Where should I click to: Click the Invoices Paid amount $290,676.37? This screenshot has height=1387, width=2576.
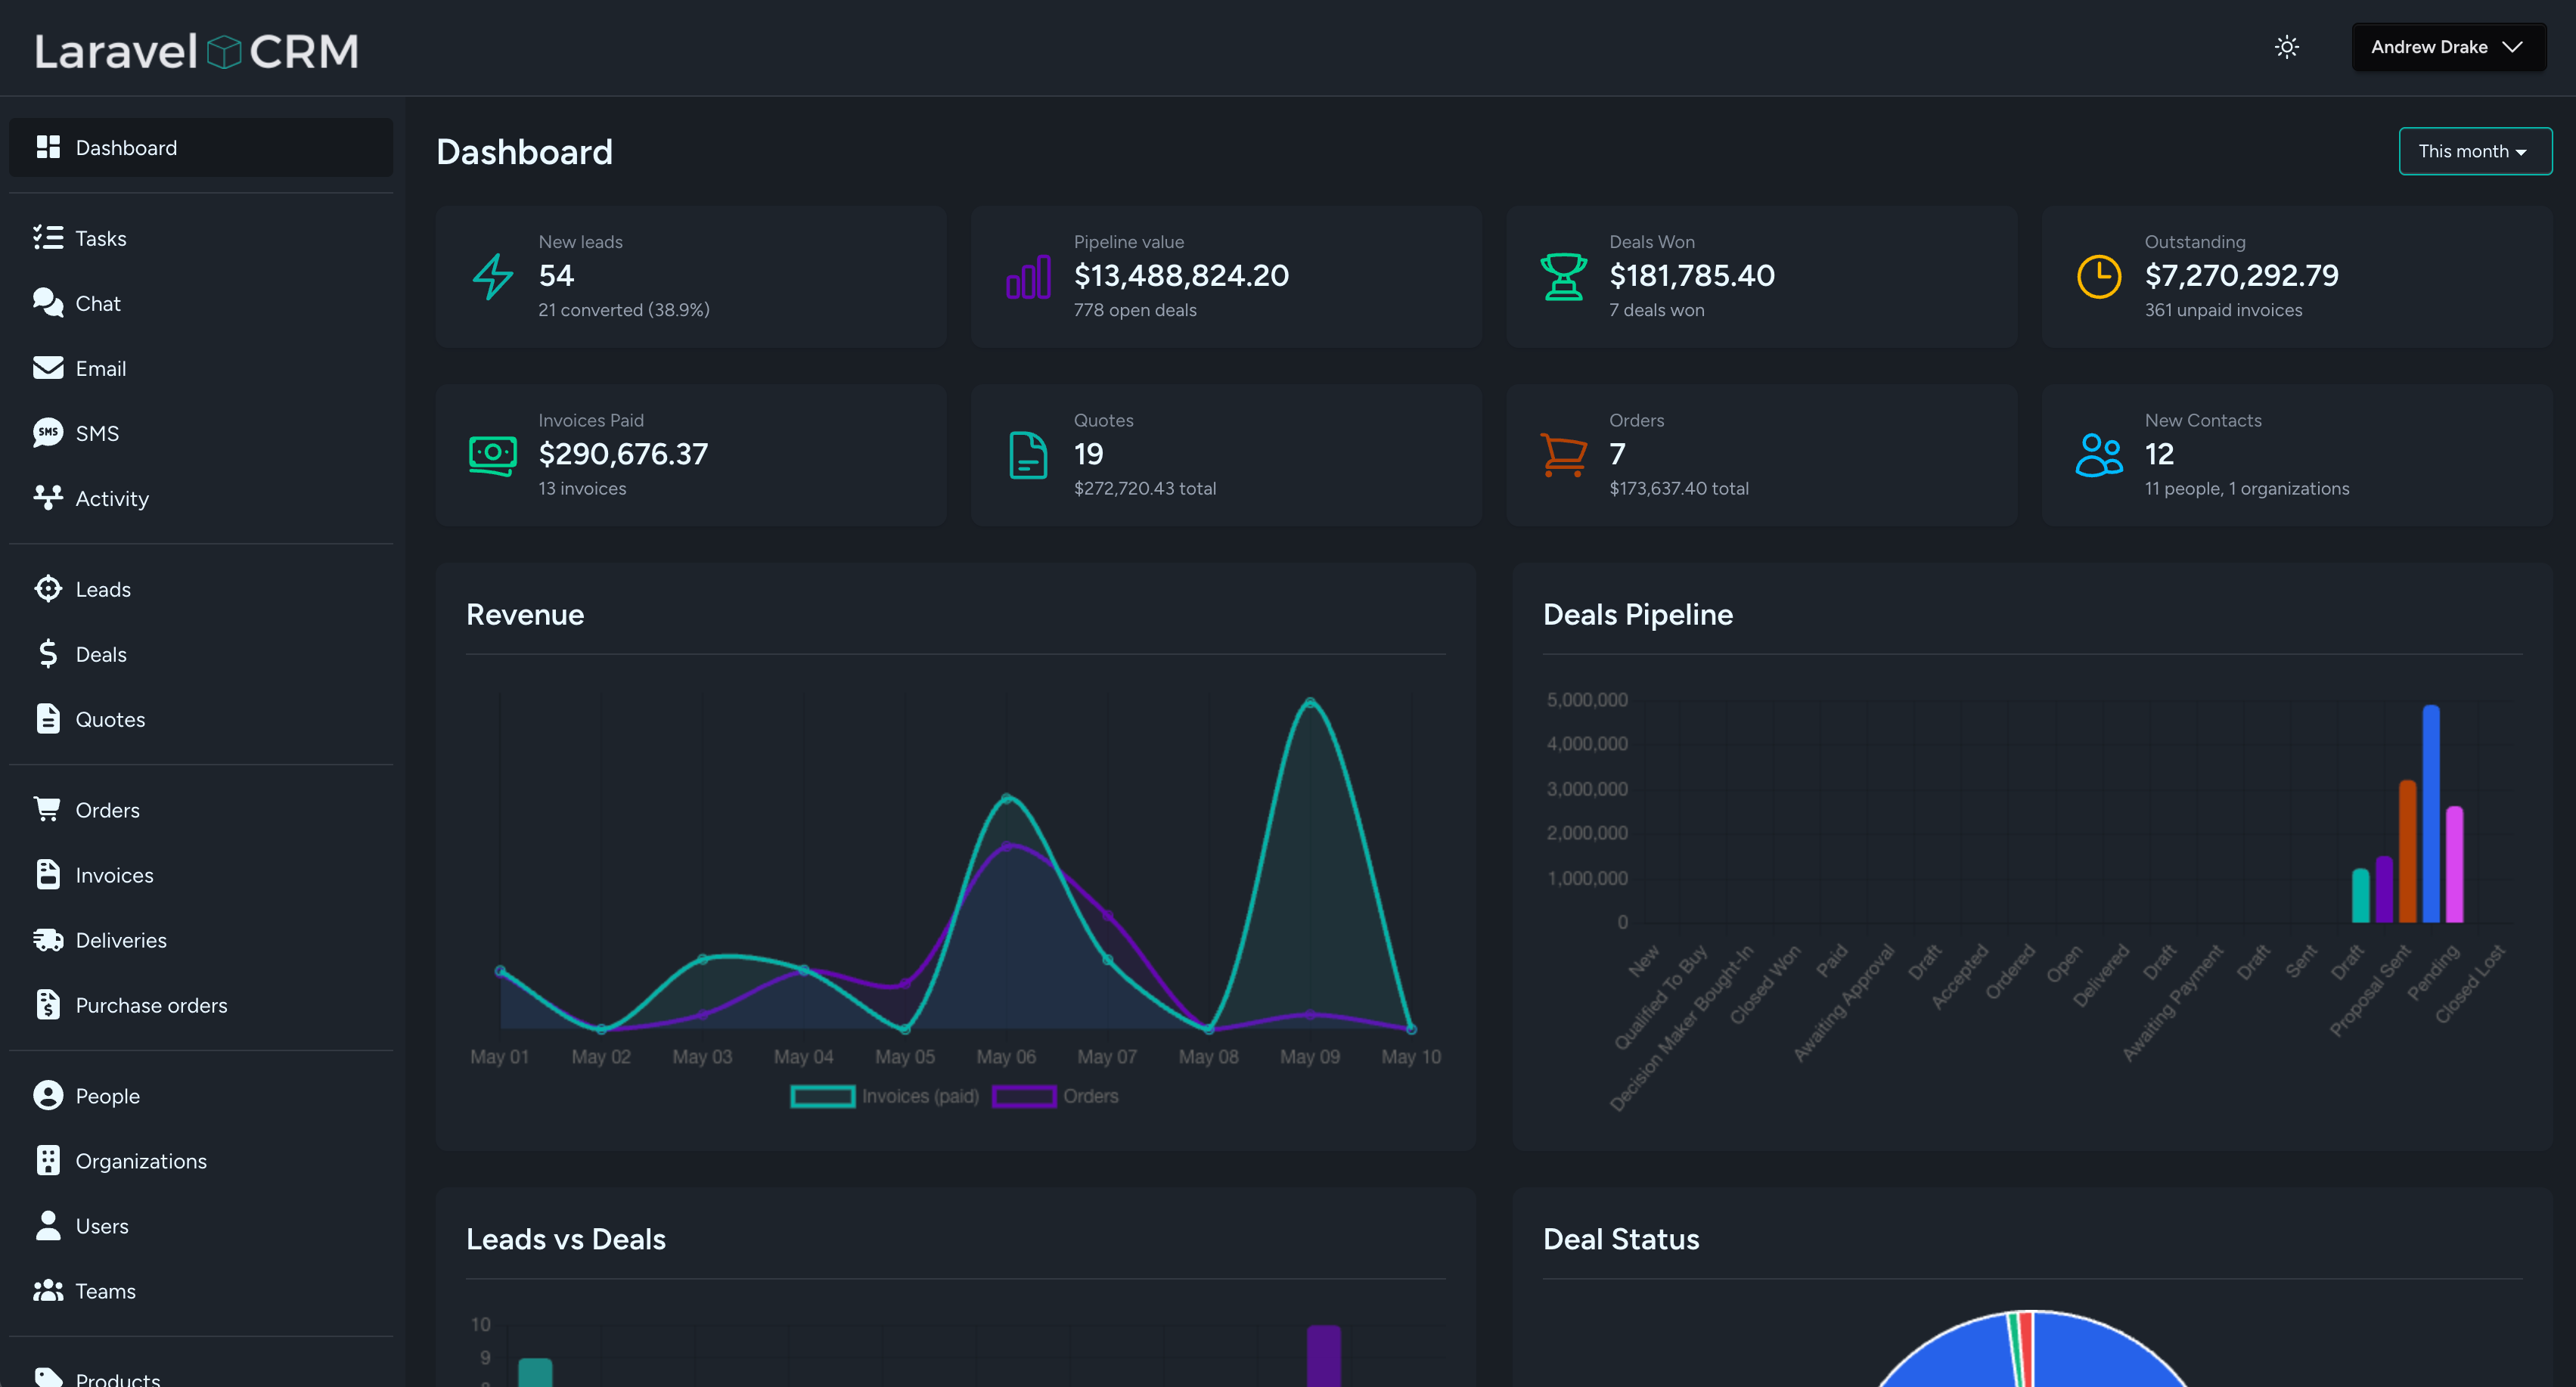click(623, 454)
